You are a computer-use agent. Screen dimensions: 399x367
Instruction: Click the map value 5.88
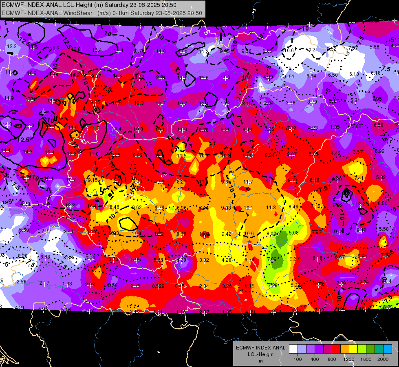click(x=374, y=46)
